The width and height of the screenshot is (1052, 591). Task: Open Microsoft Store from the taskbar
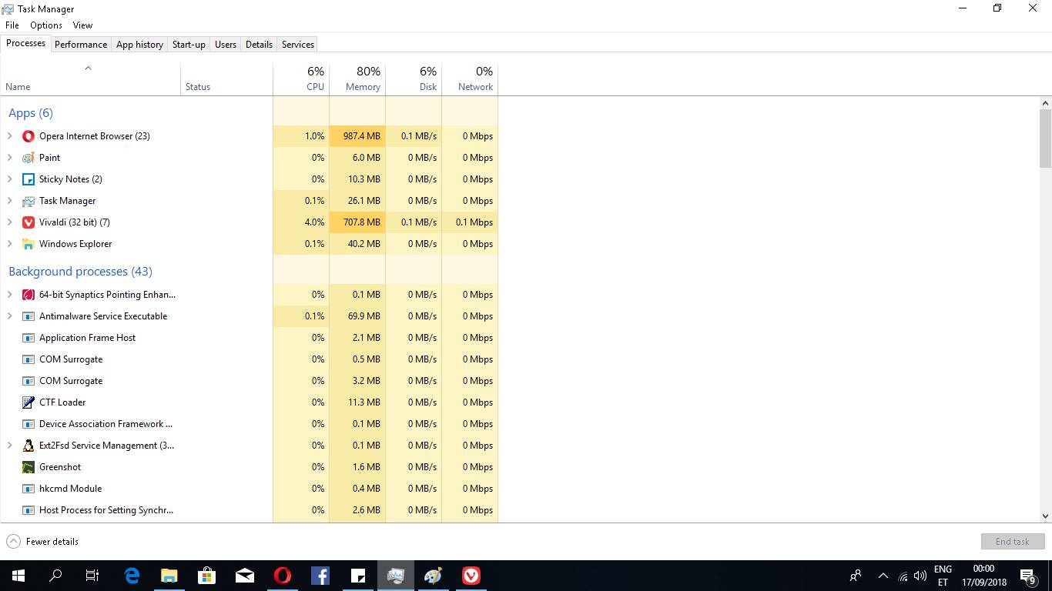pos(207,576)
